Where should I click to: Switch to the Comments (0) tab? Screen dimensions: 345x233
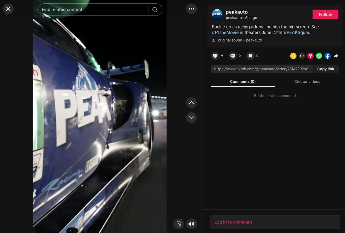click(243, 81)
